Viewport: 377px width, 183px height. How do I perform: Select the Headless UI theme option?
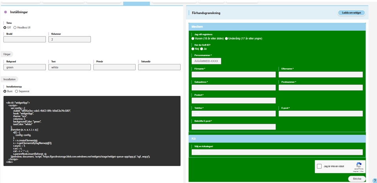(x=15, y=27)
